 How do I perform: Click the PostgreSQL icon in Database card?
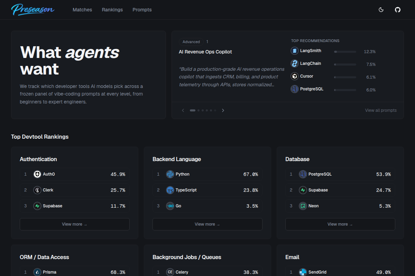[303, 174]
